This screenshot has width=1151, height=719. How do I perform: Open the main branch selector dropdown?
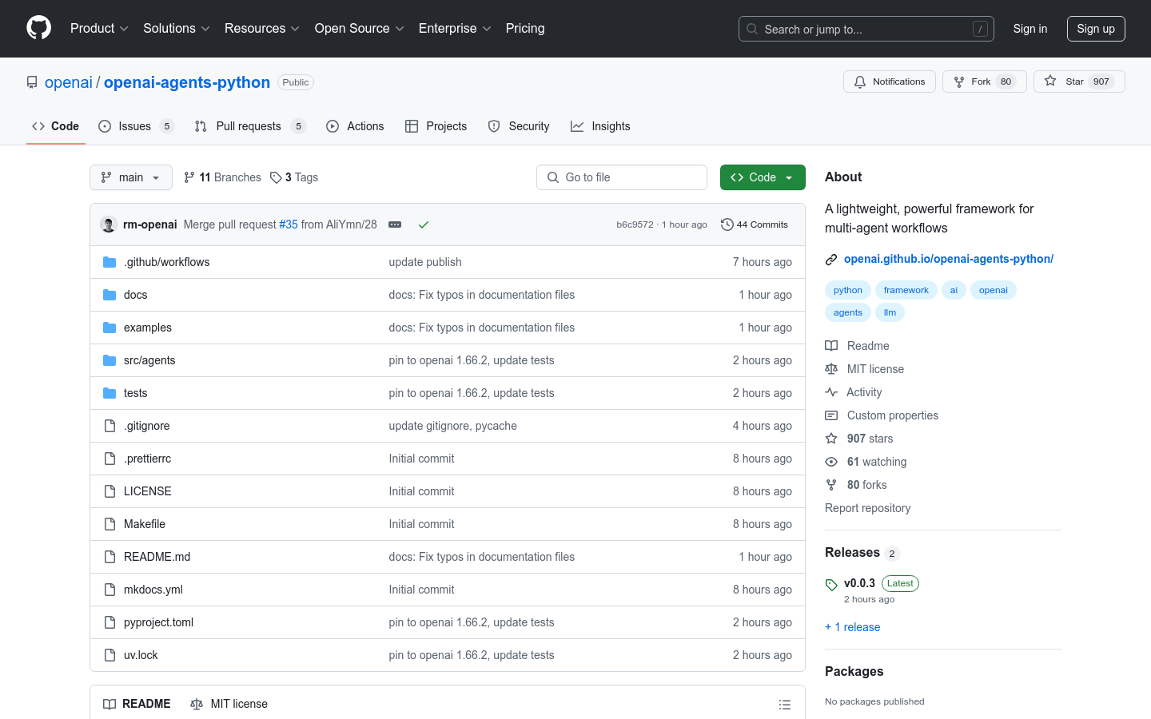click(130, 177)
